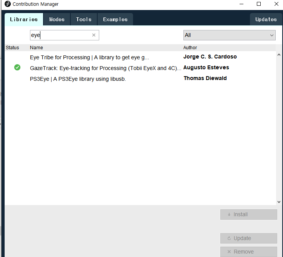Minimize the Contribution Manager window
Viewport: 283px width, 257px height.
point(241,4)
